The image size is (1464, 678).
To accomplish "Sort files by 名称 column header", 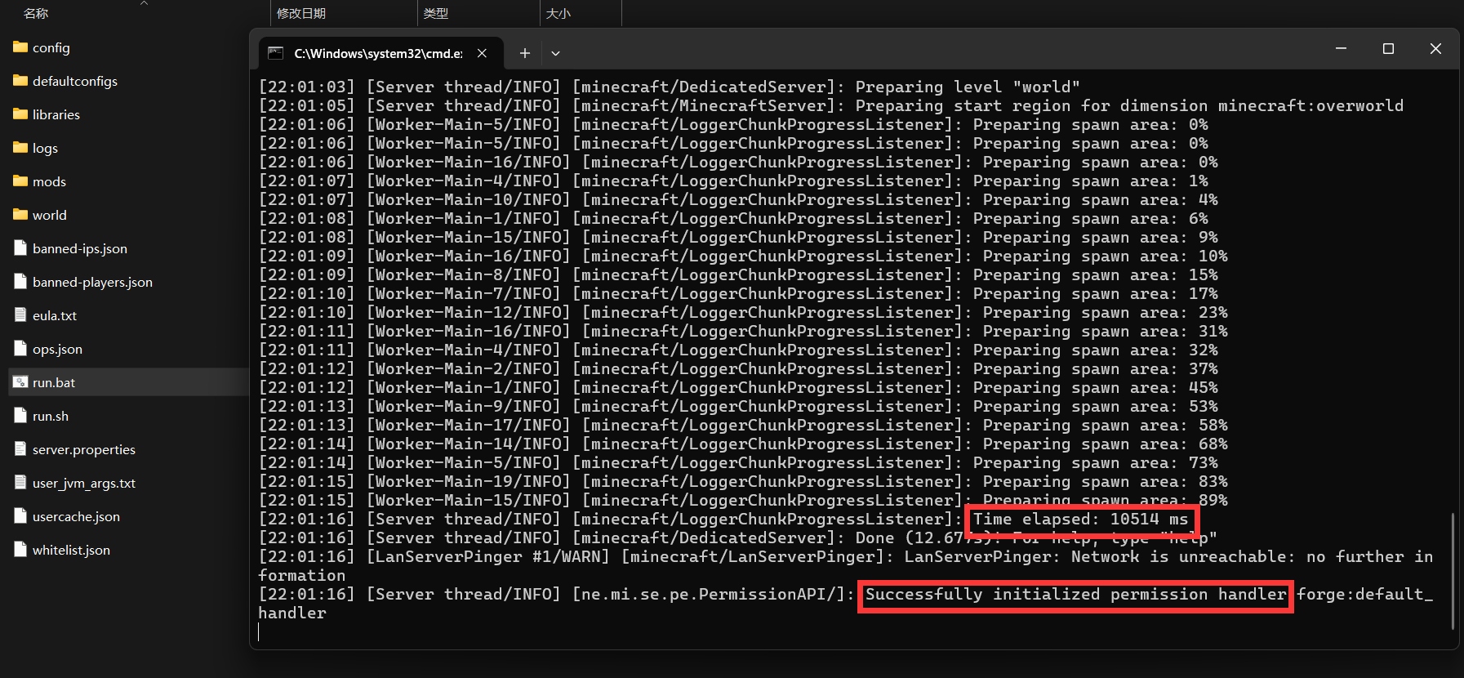I will (x=36, y=13).
